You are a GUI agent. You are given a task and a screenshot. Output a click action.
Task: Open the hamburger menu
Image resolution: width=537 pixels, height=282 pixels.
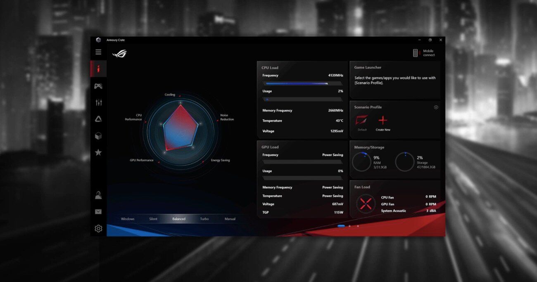(98, 52)
